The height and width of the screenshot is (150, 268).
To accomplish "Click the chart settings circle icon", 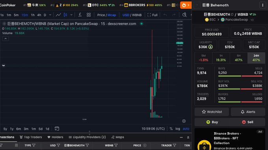I will coord(184,121).
